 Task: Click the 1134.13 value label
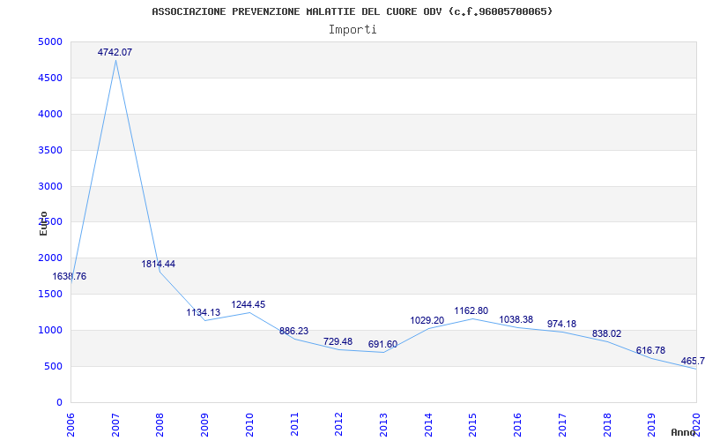point(204,313)
